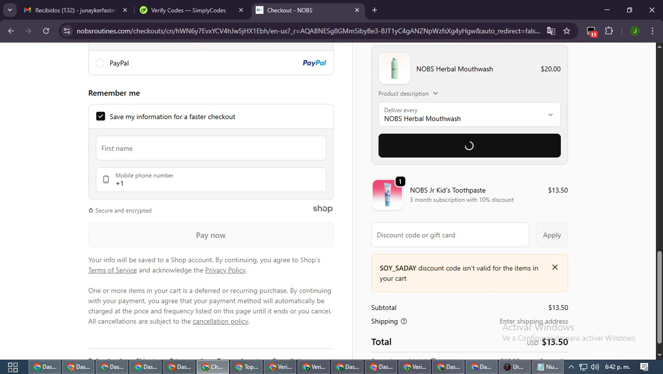
Task: Click the PayPal logo on payment option
Action: click(x=314, y=63)
